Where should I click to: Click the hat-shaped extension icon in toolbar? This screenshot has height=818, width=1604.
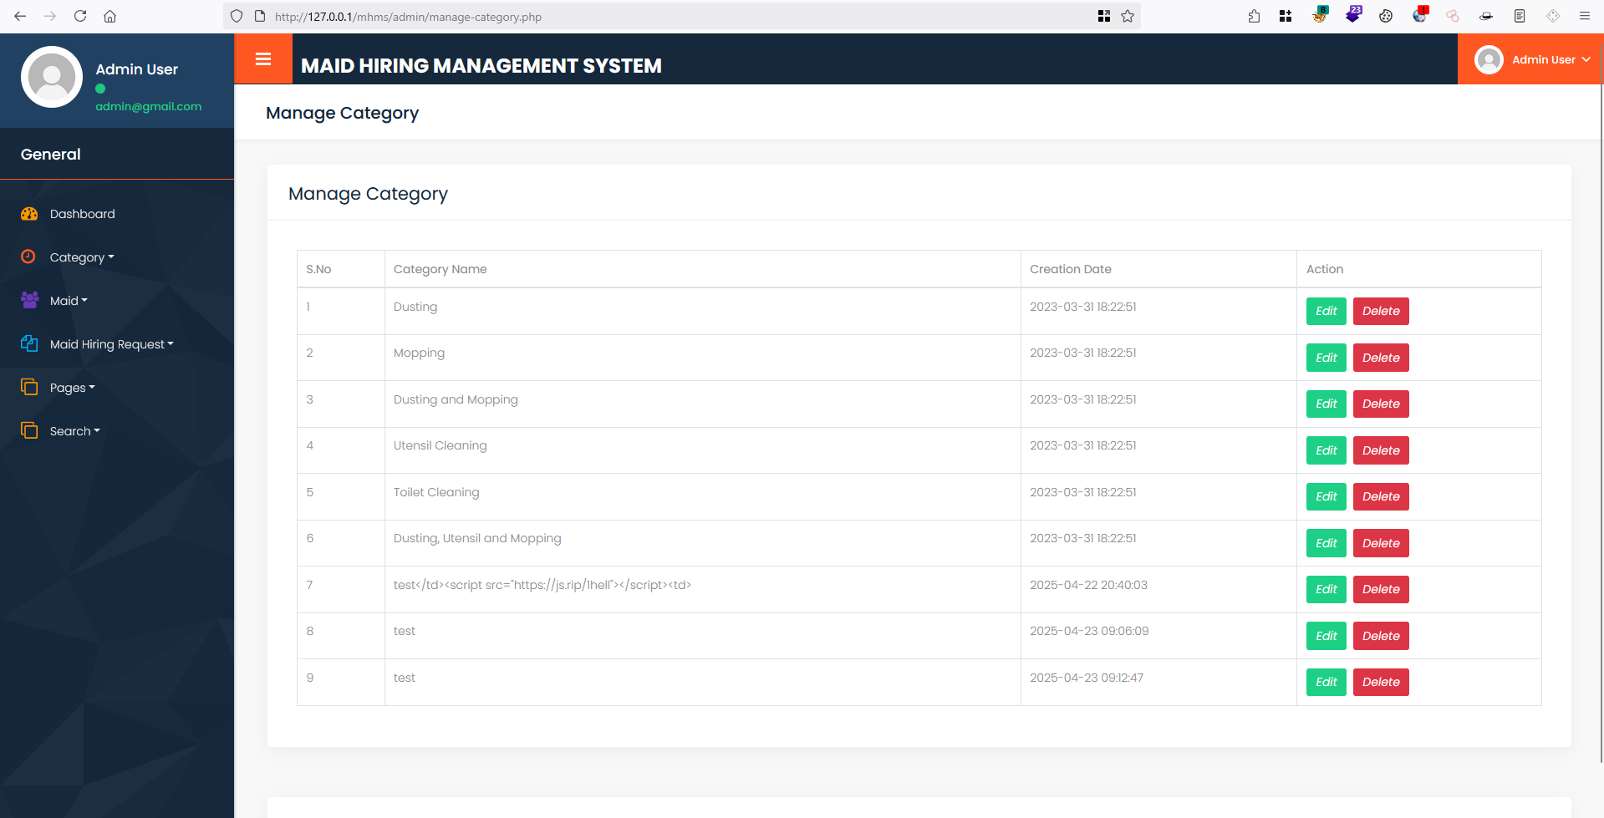tap(1486, 16)
